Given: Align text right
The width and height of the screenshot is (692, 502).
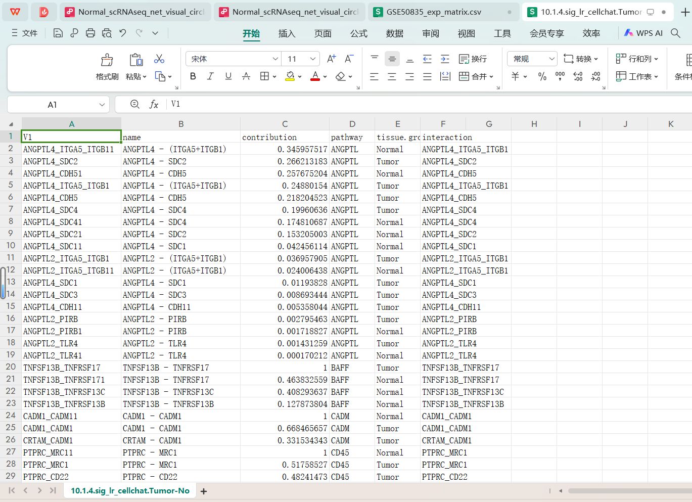Looking at the screenshot, I should pos(409,76).
